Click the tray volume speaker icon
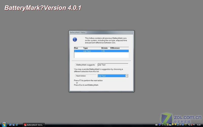This screenshot has height=127, width=203. click(194, 125)
